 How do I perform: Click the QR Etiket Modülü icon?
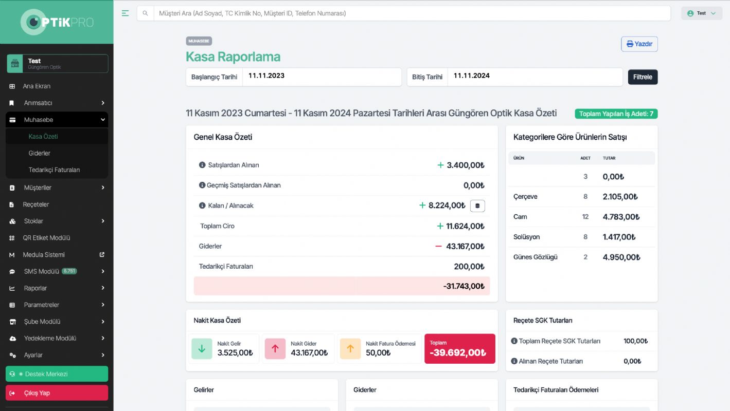[12, 238]
